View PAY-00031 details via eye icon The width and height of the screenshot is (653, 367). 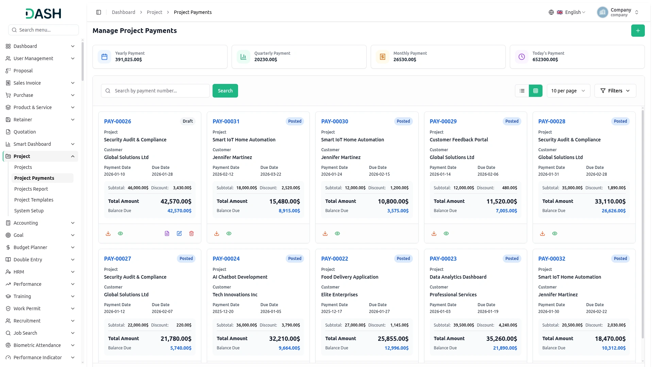point(229,233)
